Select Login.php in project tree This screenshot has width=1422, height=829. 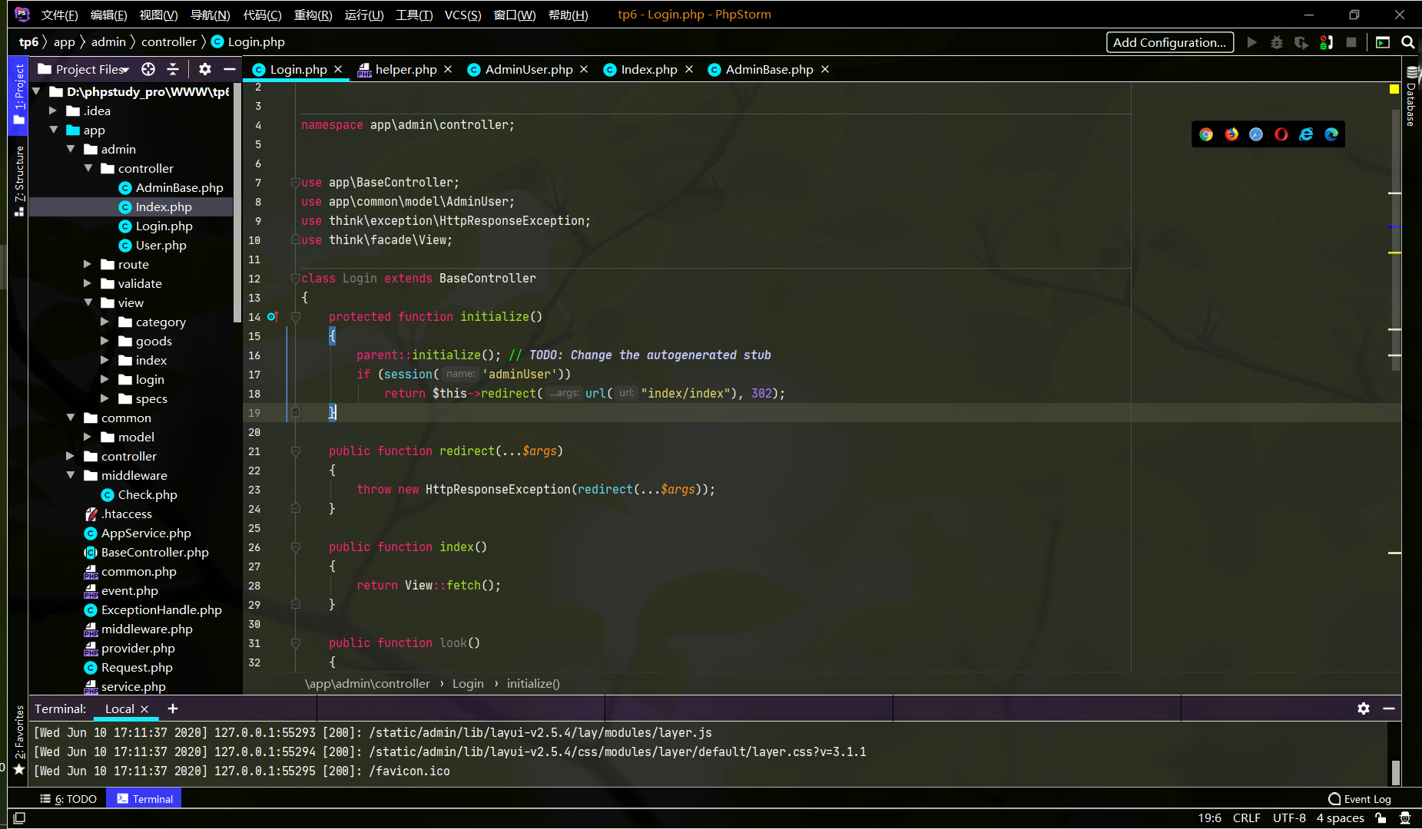164,226
